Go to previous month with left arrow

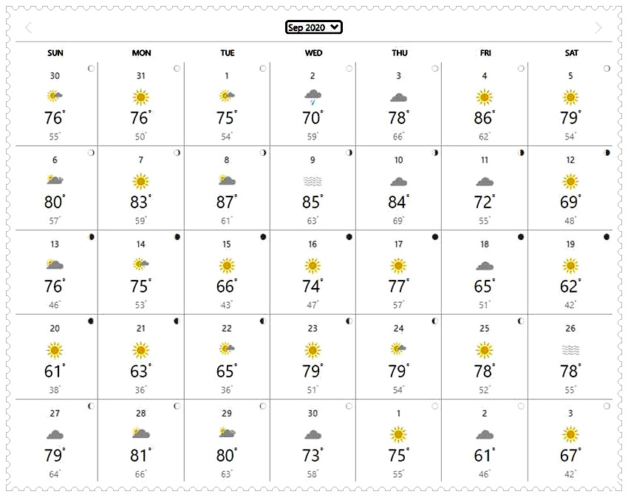28,27
